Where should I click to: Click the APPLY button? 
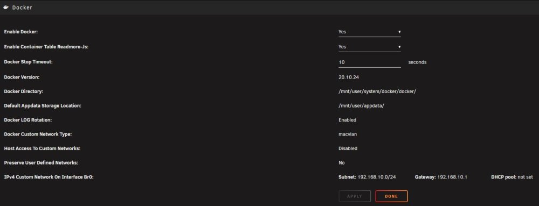pyautogui.click(x=355, y=196)
